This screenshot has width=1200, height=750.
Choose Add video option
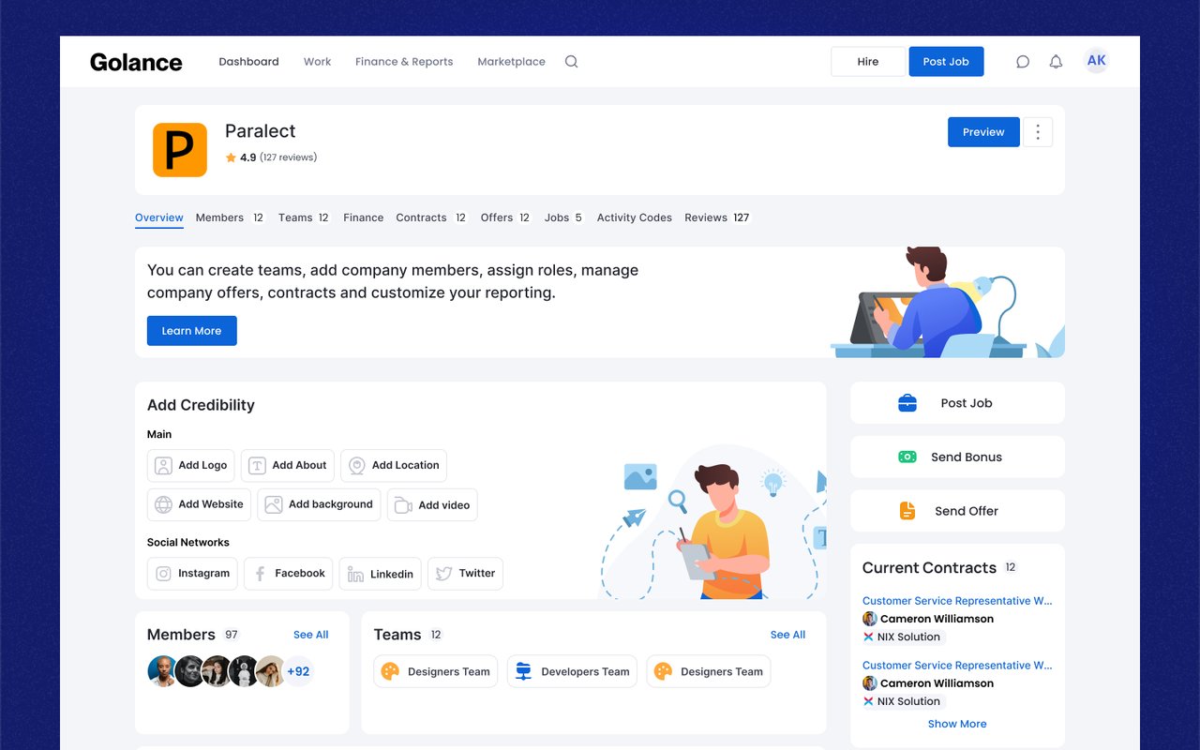(x=432, y=504)
